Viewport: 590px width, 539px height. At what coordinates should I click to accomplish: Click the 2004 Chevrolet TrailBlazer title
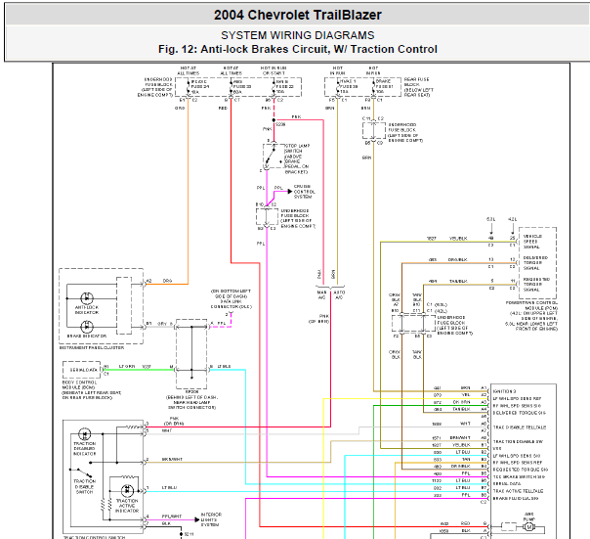[298, 15]
